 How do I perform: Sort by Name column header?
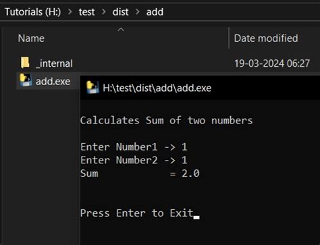coord(31,38)
